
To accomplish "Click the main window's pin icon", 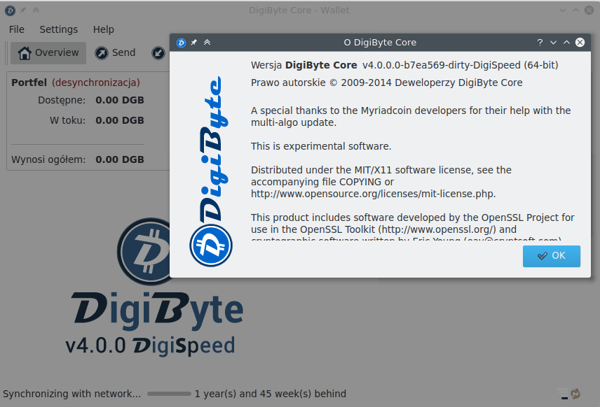I will coord(23,10).
